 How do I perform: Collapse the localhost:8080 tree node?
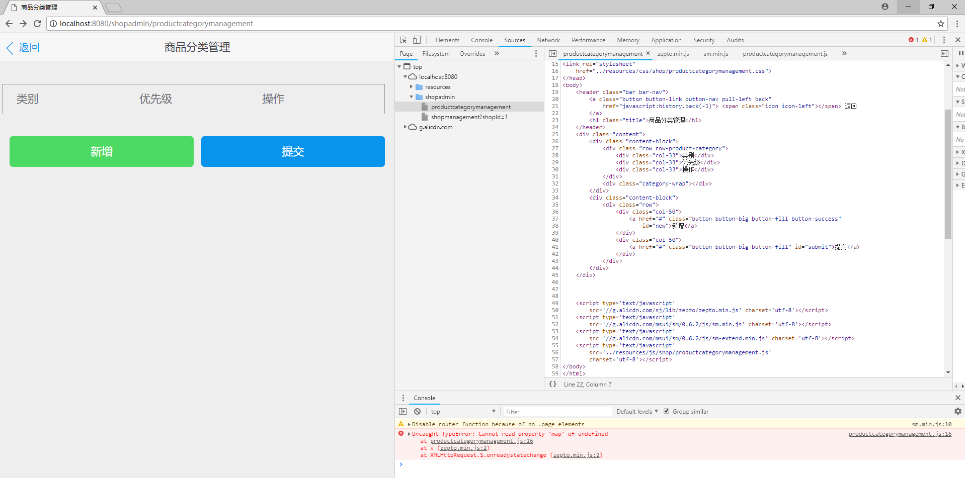click(406, 77)
